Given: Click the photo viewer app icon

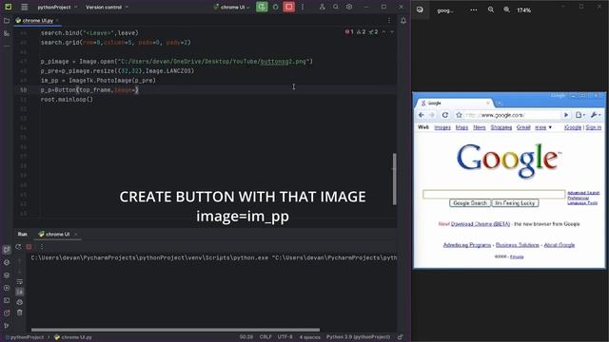Looking at the screenshot, I should [420, 10].
